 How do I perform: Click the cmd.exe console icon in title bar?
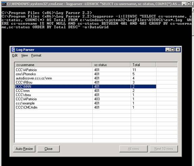[4, 4]
